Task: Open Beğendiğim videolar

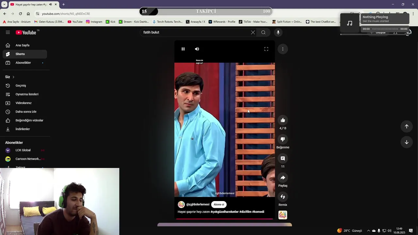Action: pos(25,120)
